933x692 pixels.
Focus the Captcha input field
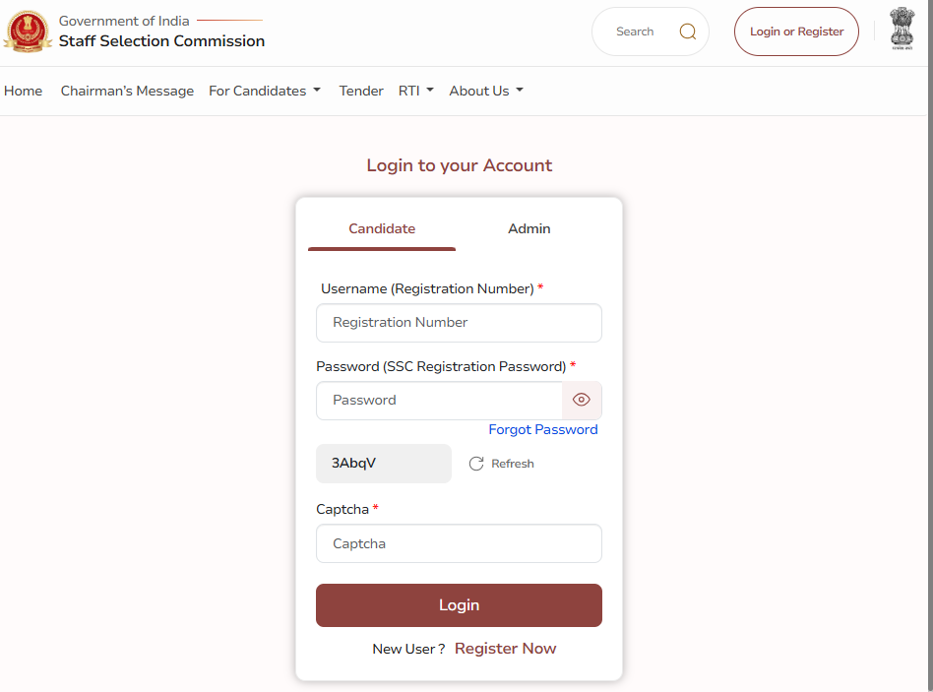[459, 543]
